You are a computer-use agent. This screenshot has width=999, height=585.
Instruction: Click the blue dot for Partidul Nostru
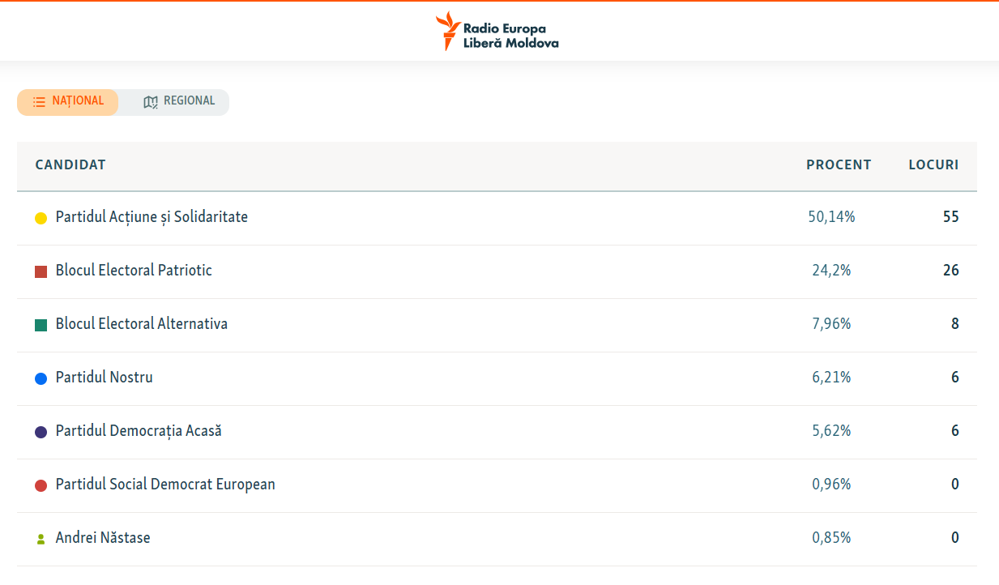(x=41, y=378)
